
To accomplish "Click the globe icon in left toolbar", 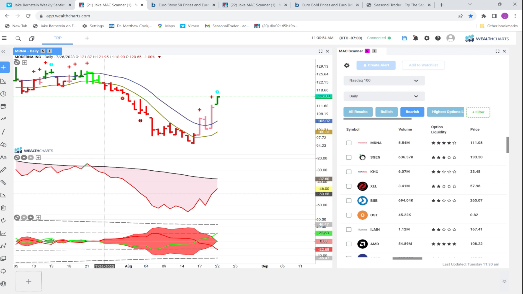I will (3, 284).
